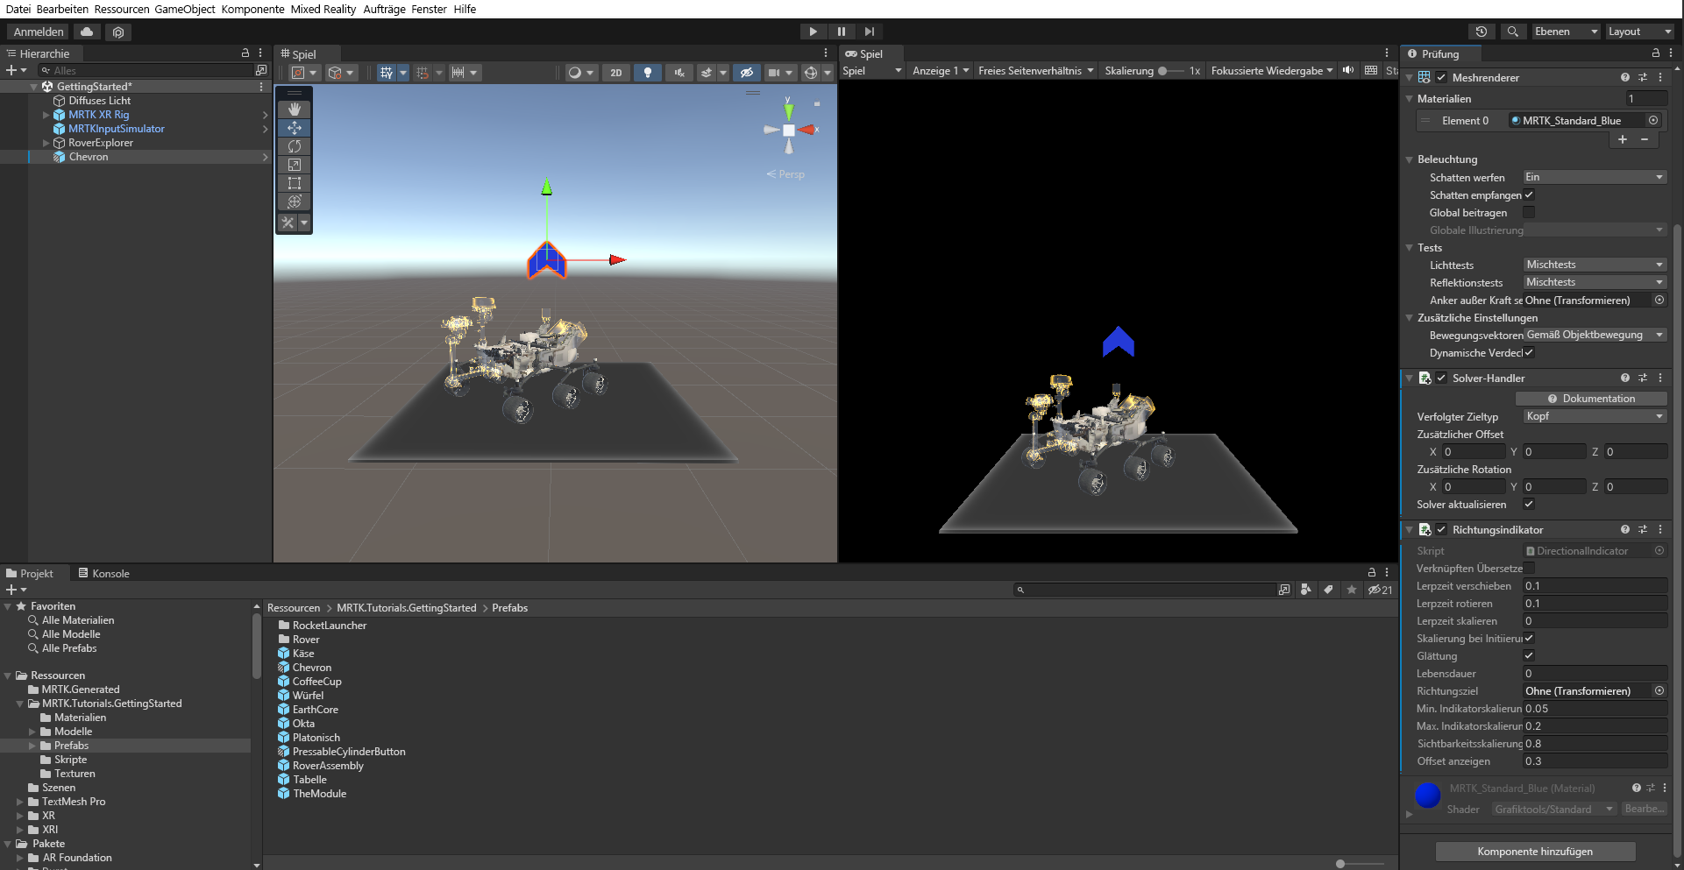This screenshot has width=1684, height=870.
Task: Expand the RoverExplorer hierarchy item
Action: tap(46, 143)
